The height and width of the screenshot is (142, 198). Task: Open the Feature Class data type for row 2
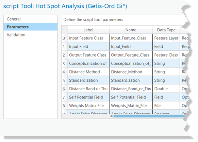tap(166, 55)
